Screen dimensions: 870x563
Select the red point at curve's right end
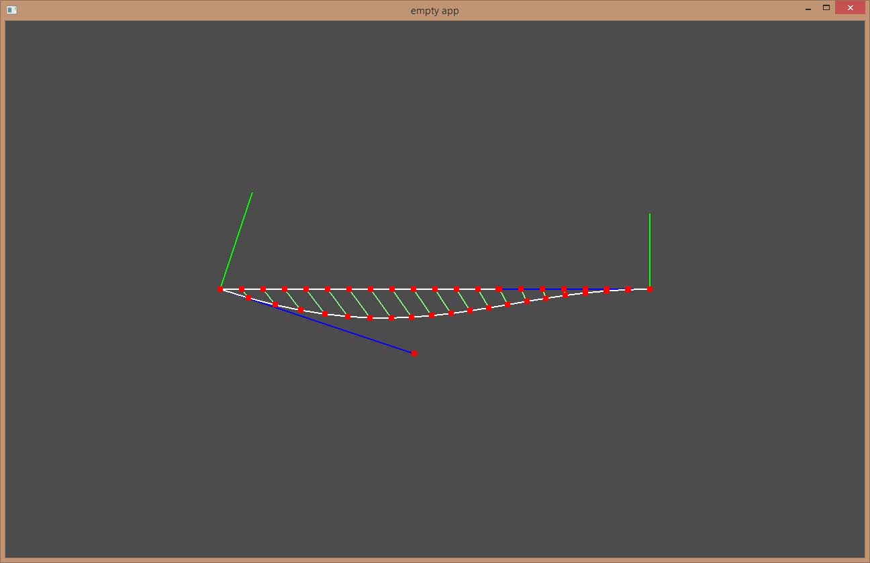coord(650,289)
